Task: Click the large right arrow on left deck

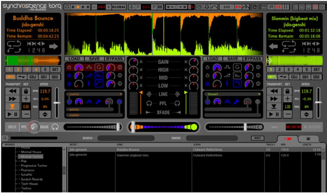Action: pos(54,46)
